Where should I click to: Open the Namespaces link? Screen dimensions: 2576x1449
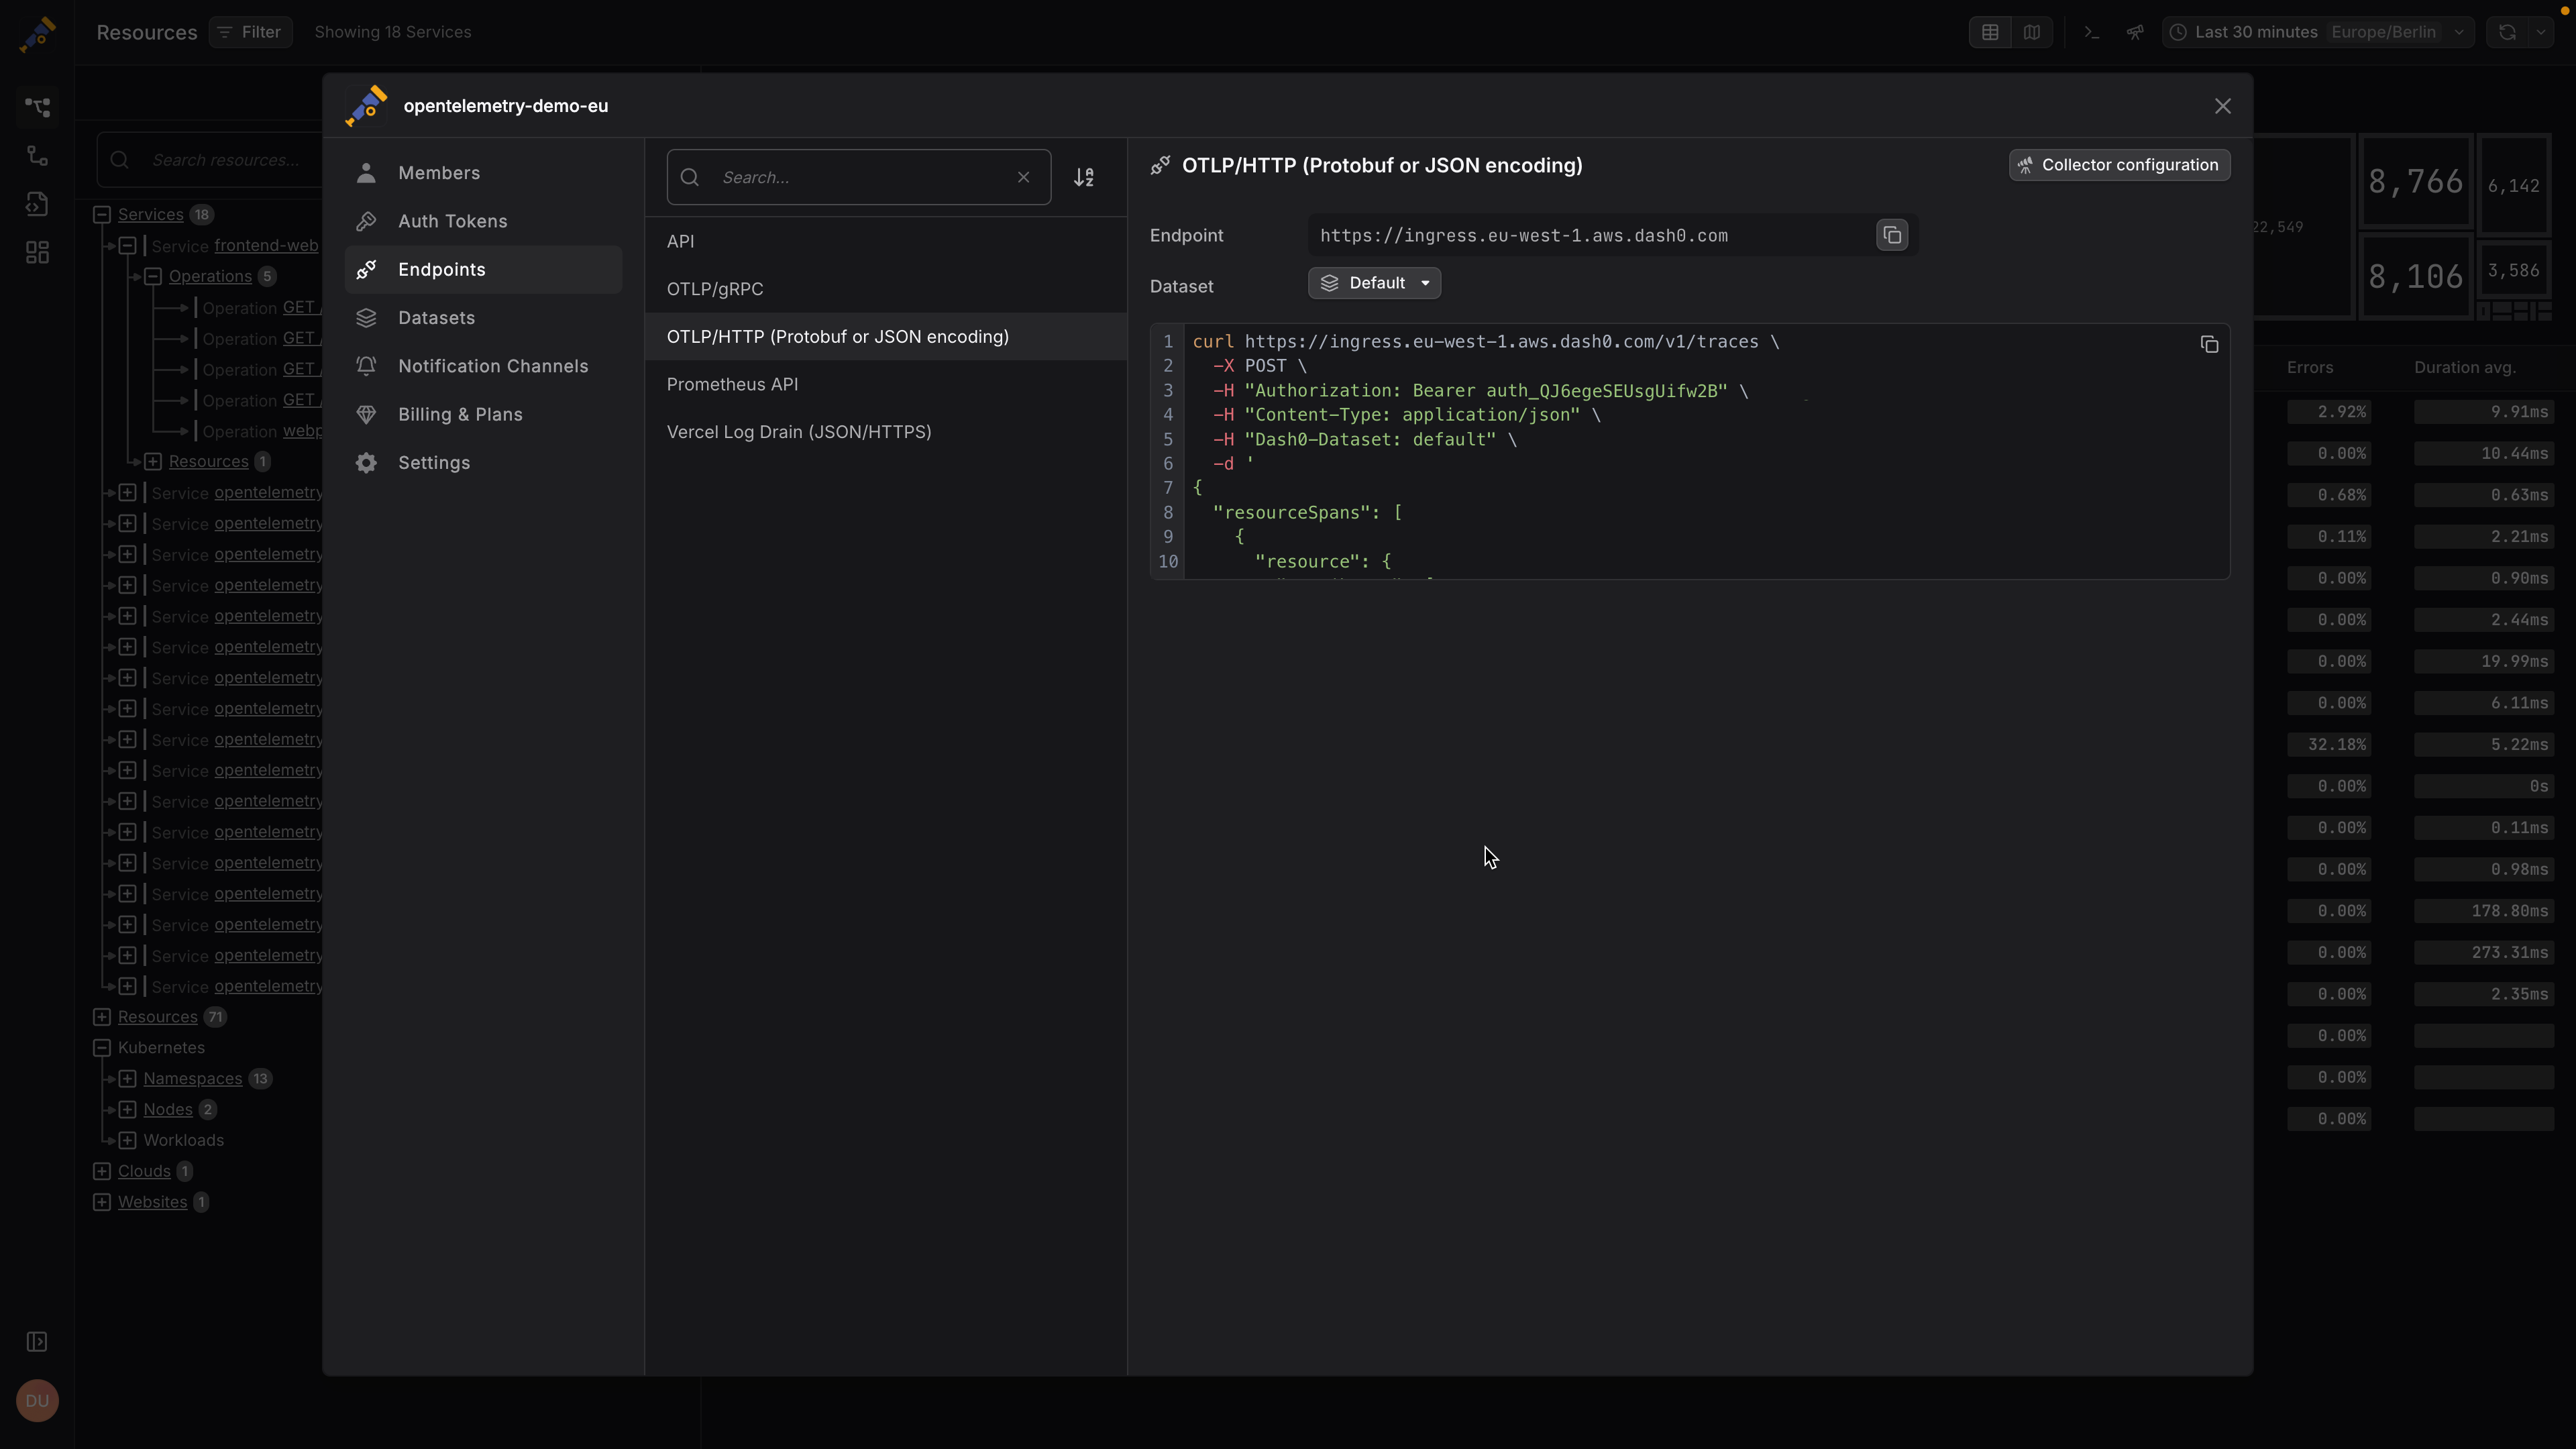click(x=193, y=1078)
